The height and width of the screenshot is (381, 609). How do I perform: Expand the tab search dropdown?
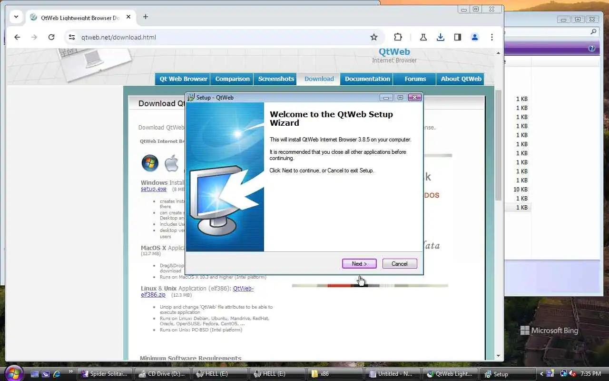pyautogui.click(x=16, y=17)
